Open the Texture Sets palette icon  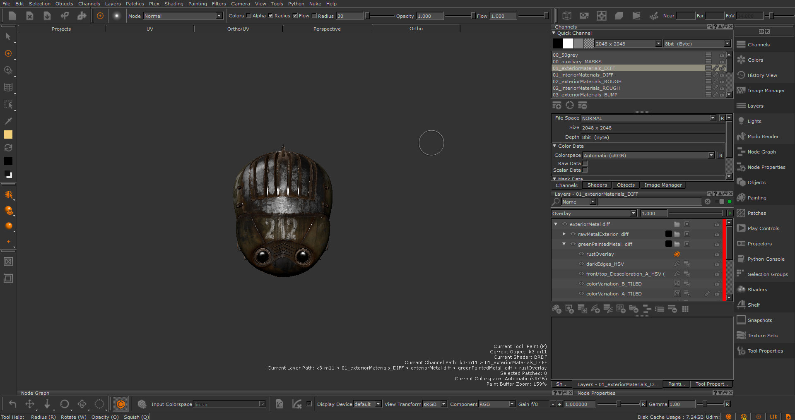click(x=741, y=336)
